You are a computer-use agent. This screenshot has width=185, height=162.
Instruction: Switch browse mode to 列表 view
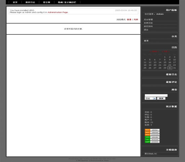pyautogui.click(x=136, y=20)
